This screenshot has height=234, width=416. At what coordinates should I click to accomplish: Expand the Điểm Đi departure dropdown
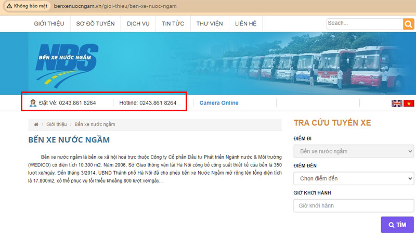tap(354, 151)
